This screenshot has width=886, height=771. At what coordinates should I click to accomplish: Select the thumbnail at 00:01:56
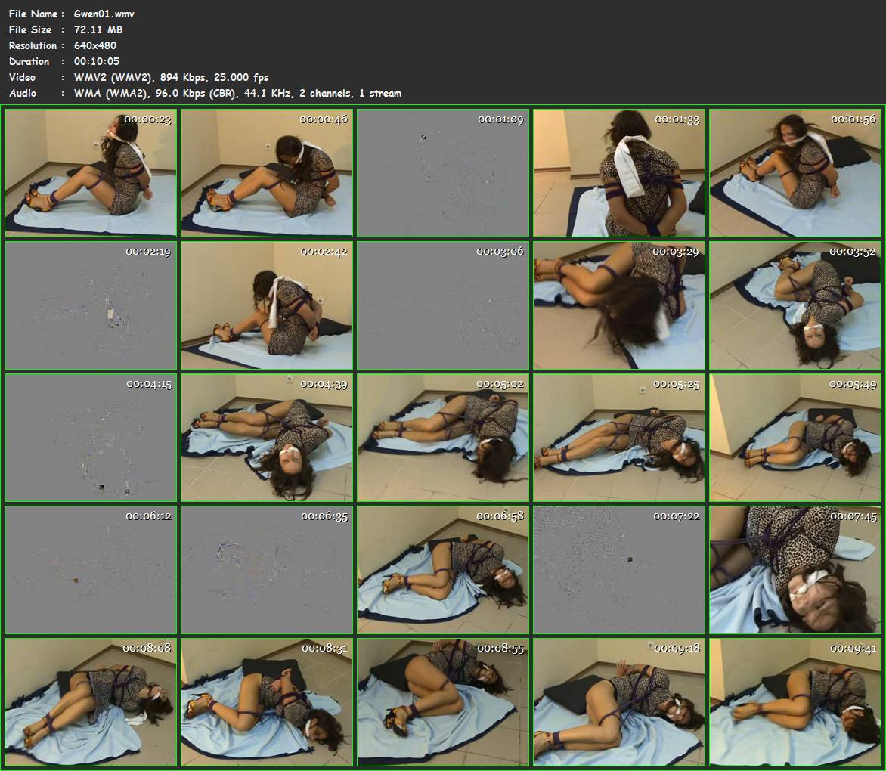coord(795,173)
